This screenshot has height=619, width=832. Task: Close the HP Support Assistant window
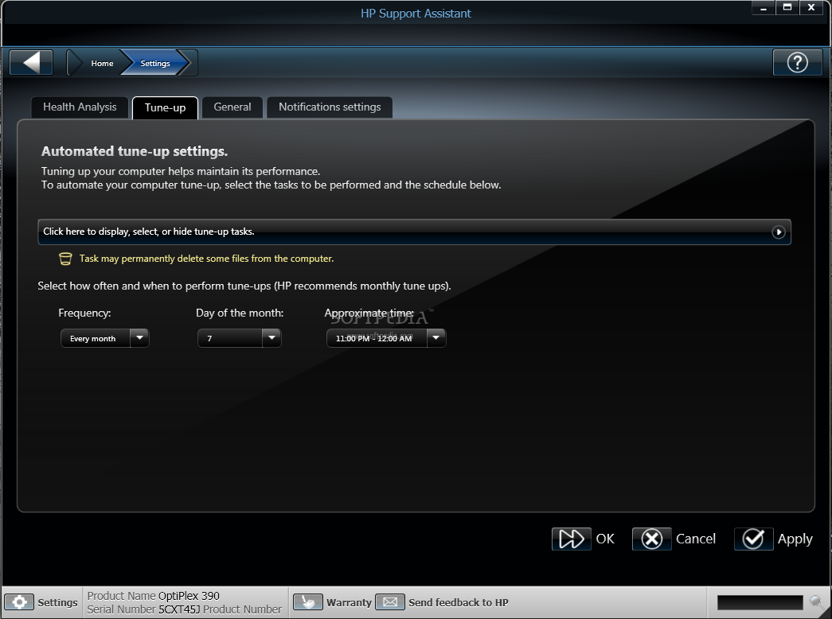(x=811, y=8)
